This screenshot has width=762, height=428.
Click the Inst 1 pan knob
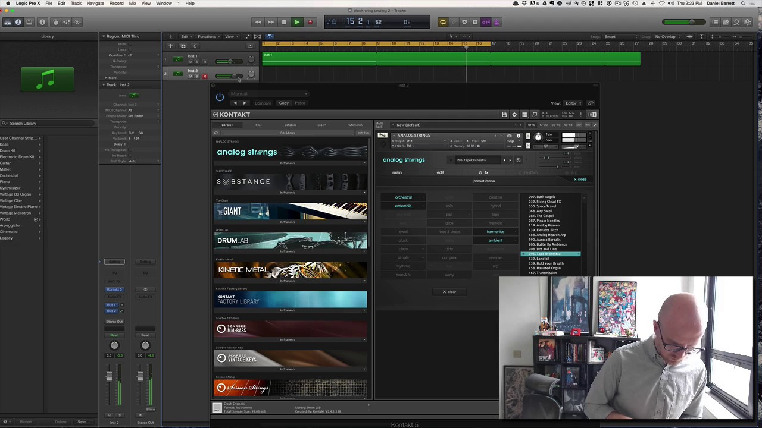pos(251,59)
